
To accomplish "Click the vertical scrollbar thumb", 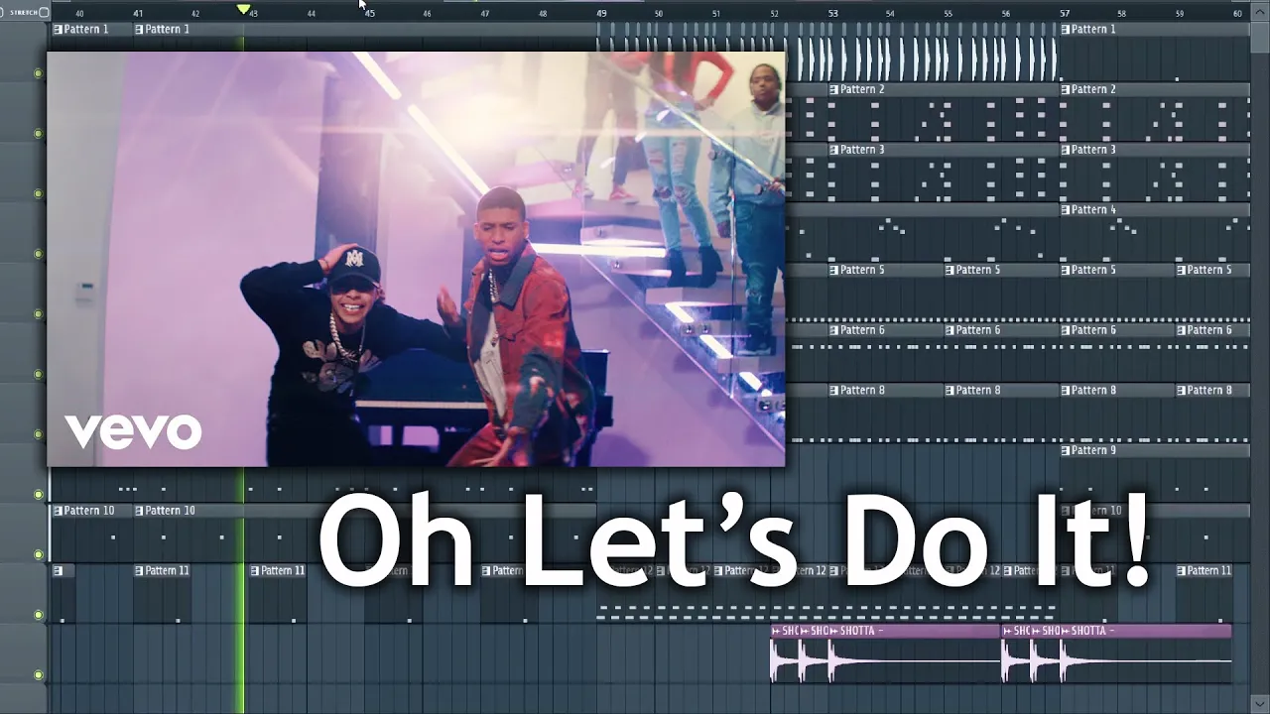I will [1260, 37].
